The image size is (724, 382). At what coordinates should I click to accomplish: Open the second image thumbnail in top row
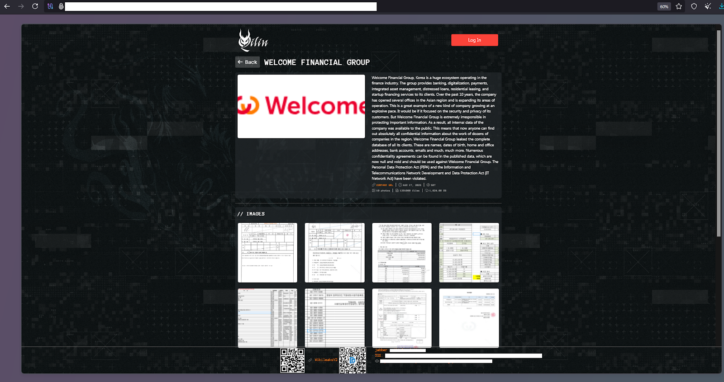pos(335,253)
